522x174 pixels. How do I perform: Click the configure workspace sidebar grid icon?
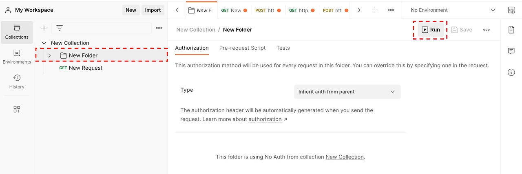point(17,109)
